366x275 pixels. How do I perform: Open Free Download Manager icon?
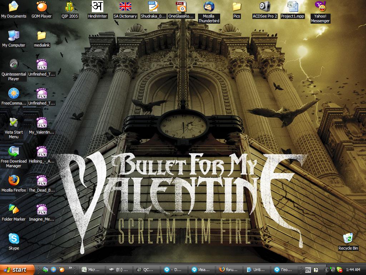14,152
